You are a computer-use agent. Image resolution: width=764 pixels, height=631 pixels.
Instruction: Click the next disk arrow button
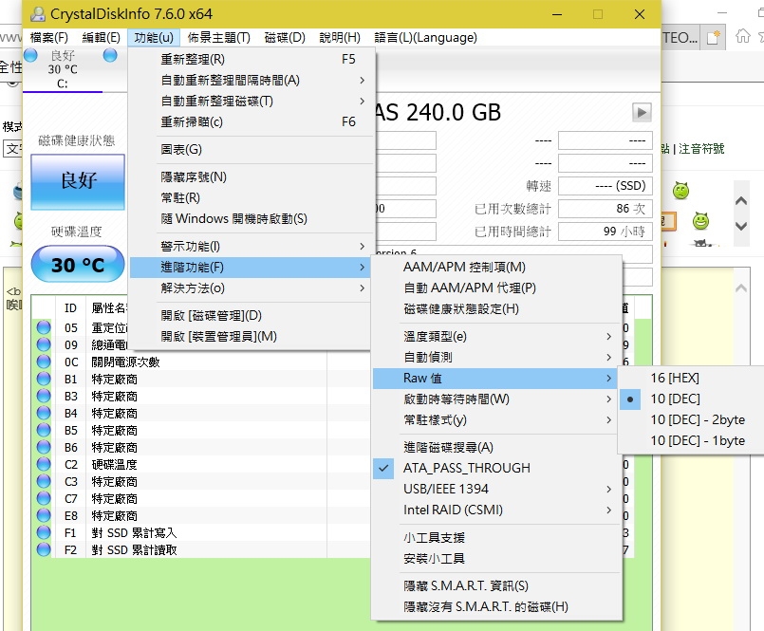point(642,113)
